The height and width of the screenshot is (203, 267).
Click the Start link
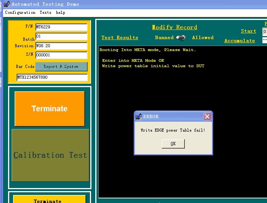point(249,31)
